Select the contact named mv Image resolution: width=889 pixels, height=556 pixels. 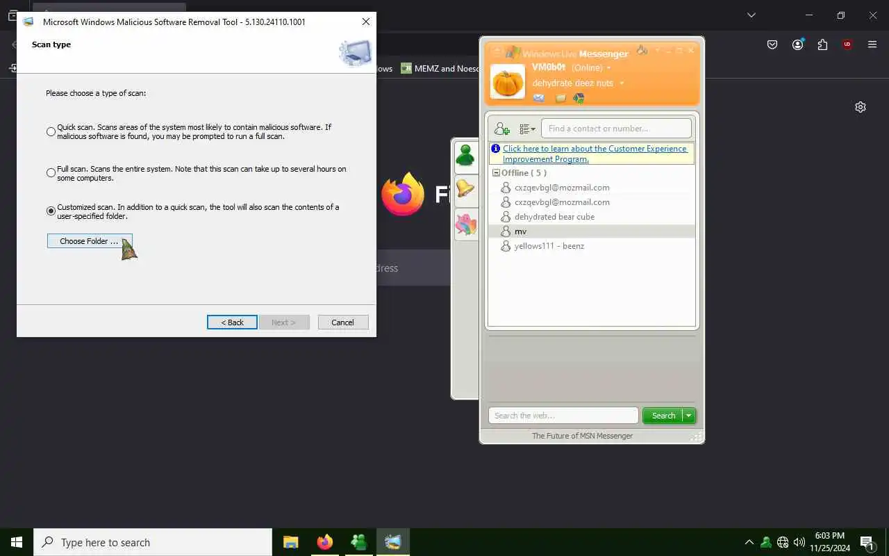point(520,231)
